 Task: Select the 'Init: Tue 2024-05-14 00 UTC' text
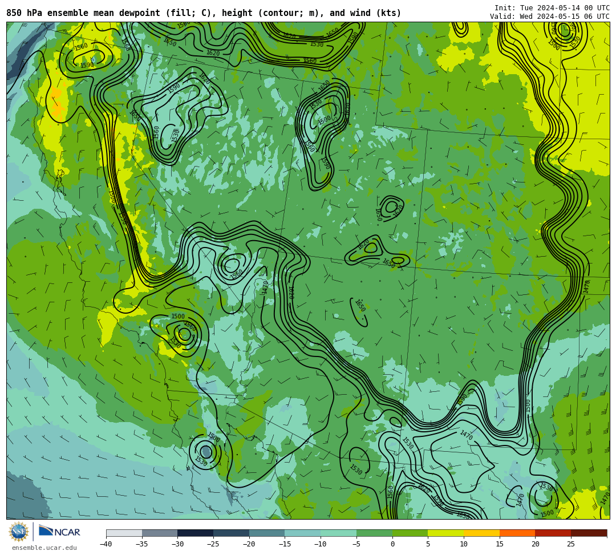[x=552, y=8]
